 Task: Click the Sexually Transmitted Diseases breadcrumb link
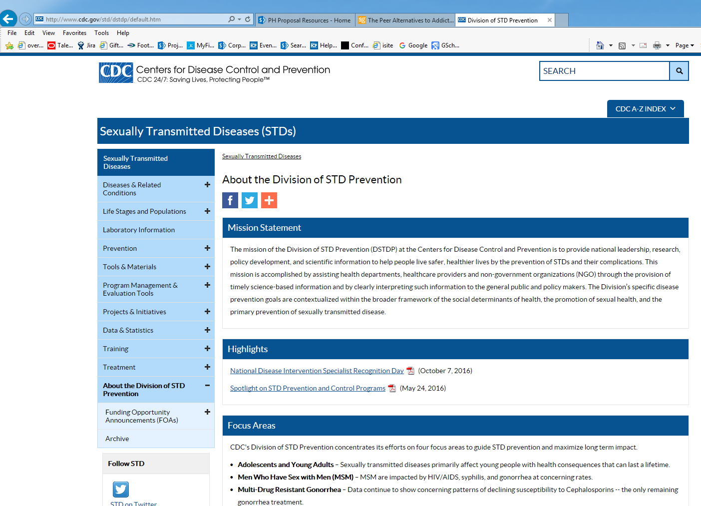click(262, 156)
